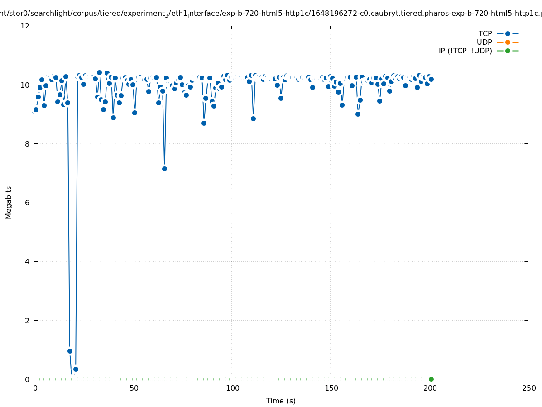Screen dimensions: 542x407
Task: Click the first TCP data point at time zero
Action: pyautogui.click(x=36, y=109)
